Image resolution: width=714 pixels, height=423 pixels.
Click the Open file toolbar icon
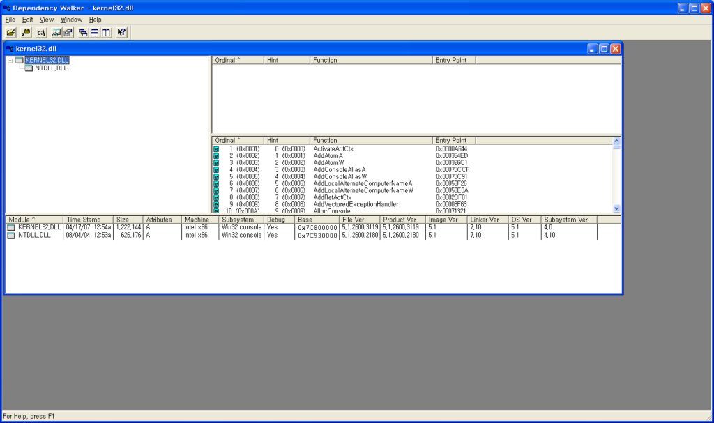(10, 32)
